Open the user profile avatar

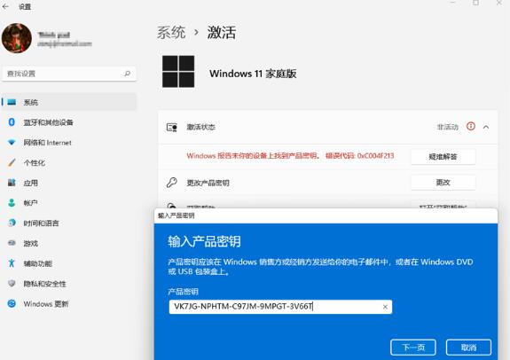[17, 38]
